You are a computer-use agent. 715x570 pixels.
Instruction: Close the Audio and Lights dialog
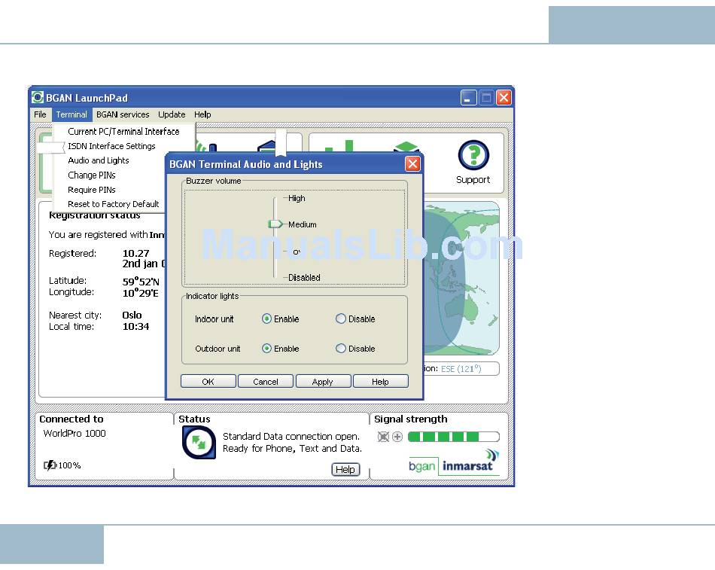point(412,164)
